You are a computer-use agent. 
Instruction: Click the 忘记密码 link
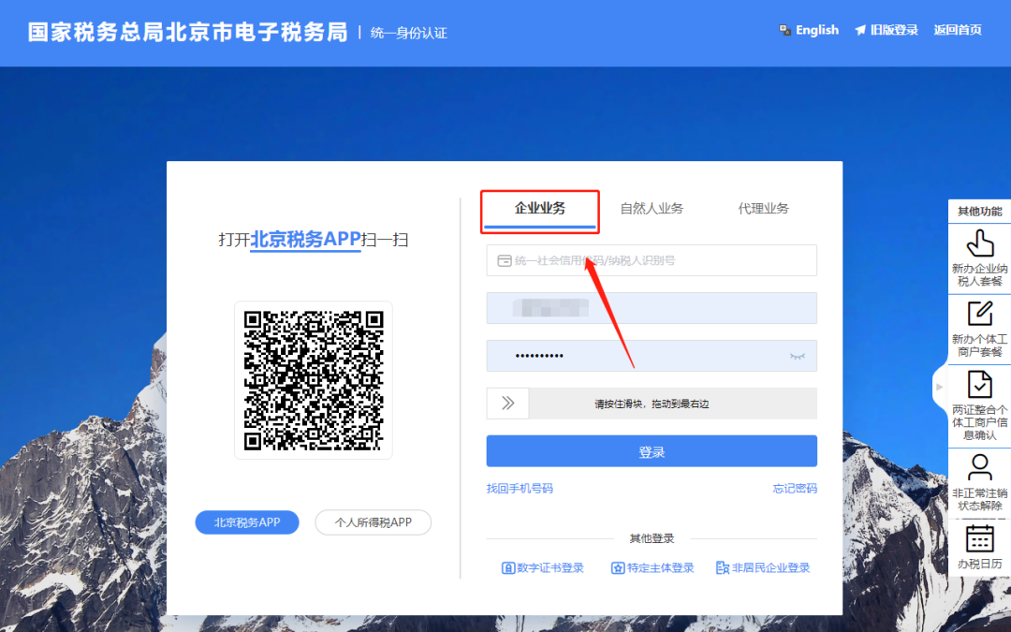tap(795, 488)
